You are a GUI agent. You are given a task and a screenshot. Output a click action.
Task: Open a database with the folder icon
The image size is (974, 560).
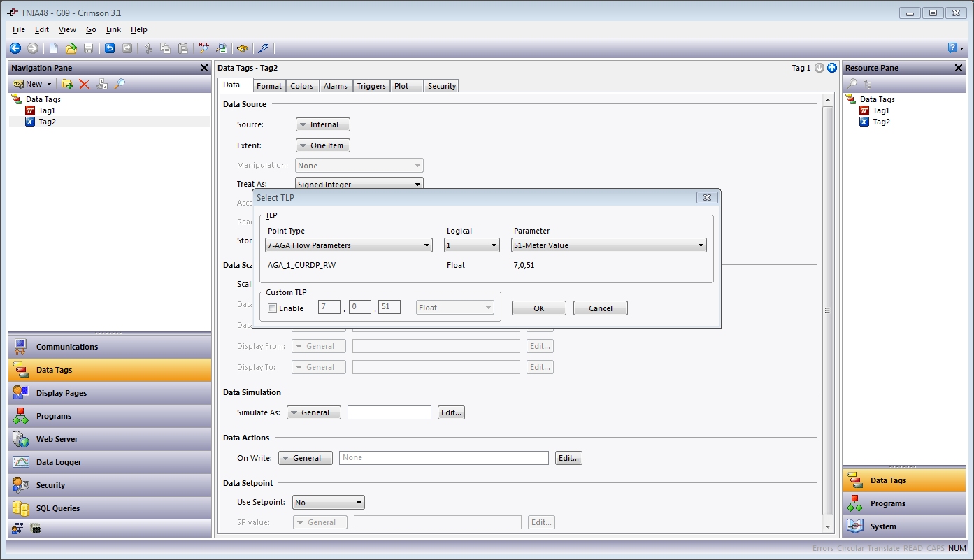tap(71, 48)
